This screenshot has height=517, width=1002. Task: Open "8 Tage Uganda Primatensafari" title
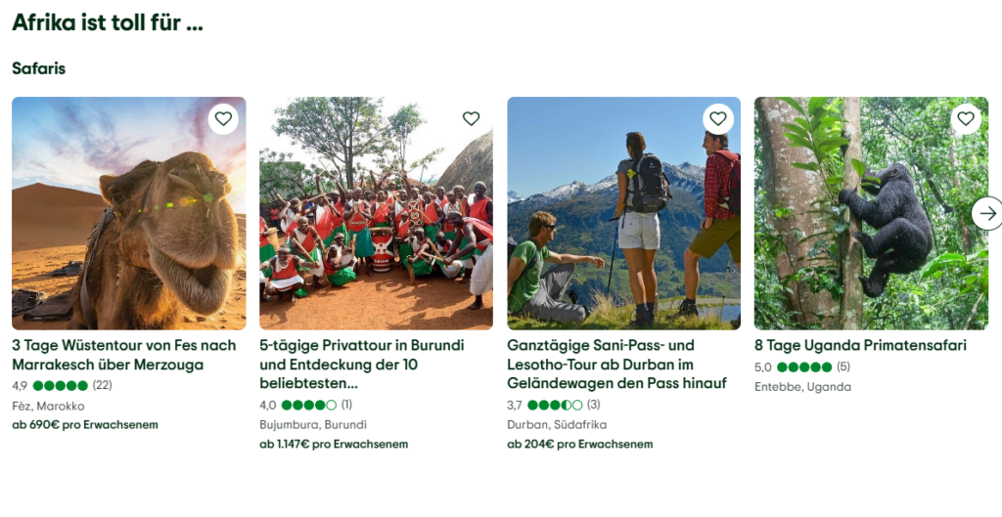(860, 345)
